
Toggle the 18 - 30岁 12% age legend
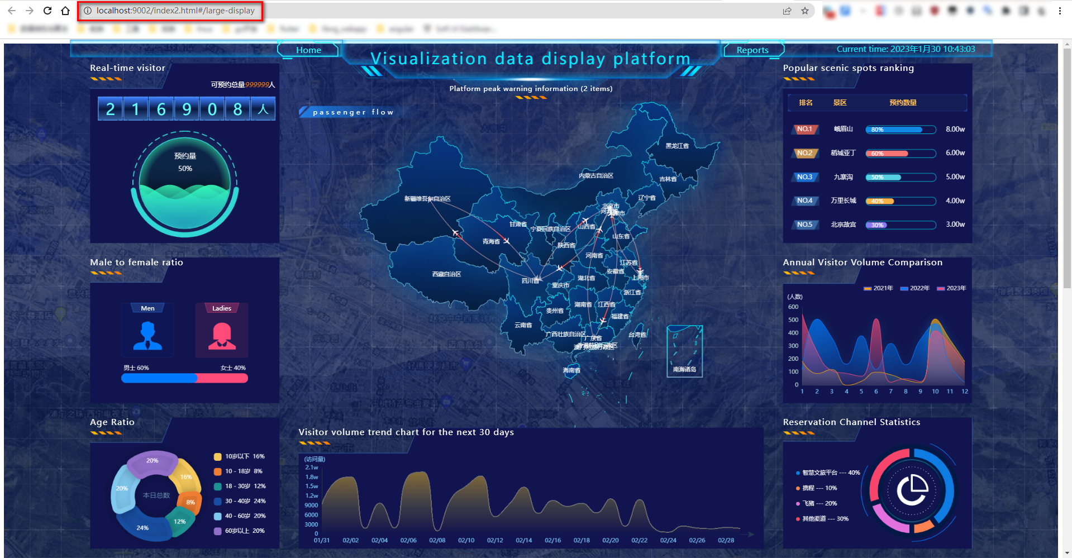pyautogui.click(x=240, y=486)
